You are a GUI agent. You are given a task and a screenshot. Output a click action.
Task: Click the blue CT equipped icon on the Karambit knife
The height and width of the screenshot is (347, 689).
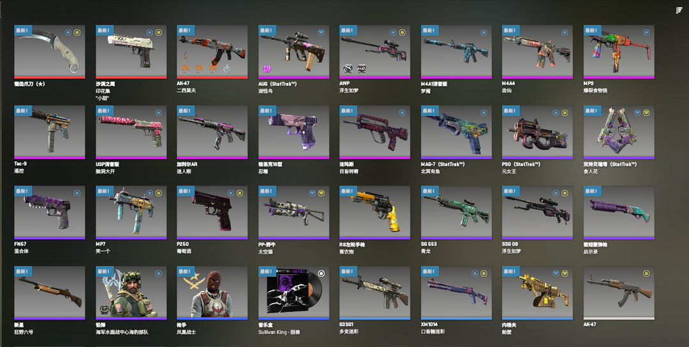tap(68, 32)
